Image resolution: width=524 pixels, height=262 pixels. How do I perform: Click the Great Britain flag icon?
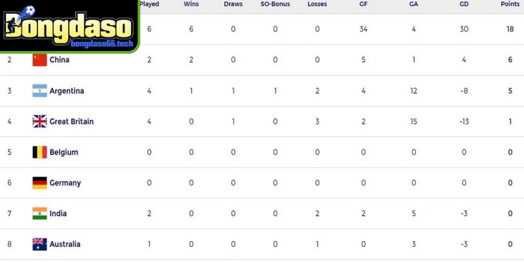point(39,122)
